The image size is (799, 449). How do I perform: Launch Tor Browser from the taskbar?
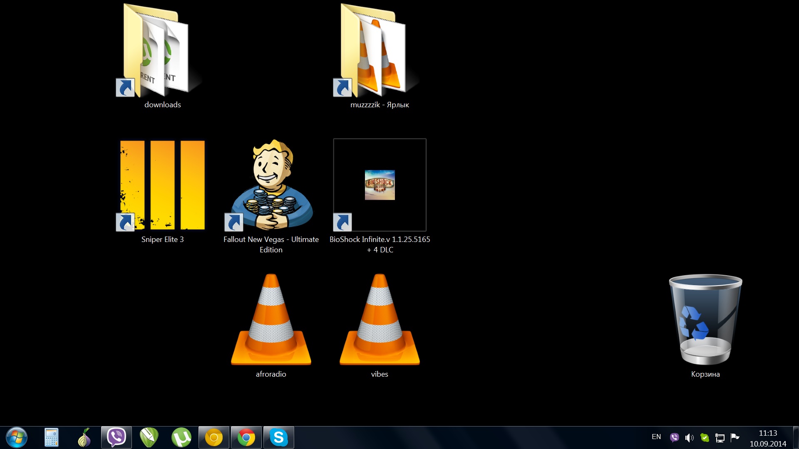(84, 437)
